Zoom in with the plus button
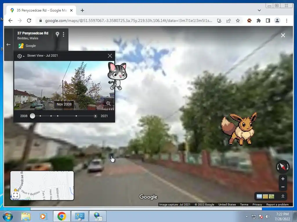Image resolution: width=297 pixels, height=222 pixels. pyautogui.click(x=283, y=179)
